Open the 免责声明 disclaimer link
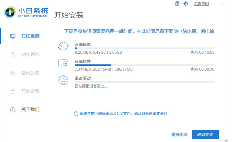The height and width of the screenshot is (142, 236). coord(201,4)
